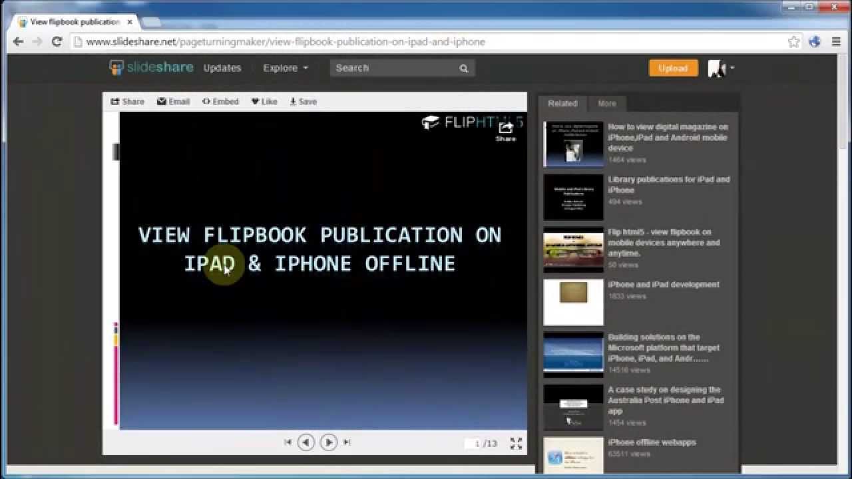Click the Share overlay icon on the slide

506,131
